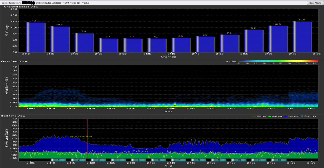
Task: Click the 12.6% usage bar
Action: coord(302,37)
